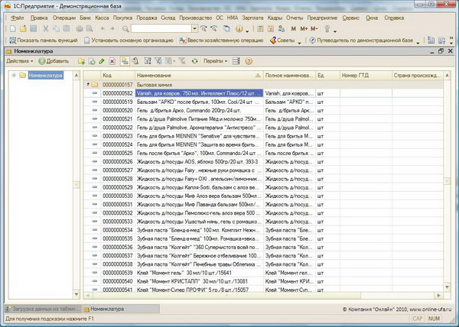Image resolution: width=459 pixels, height=327 pixels.
Task: Click into the toolbar search input field
Action: point(161,28)
